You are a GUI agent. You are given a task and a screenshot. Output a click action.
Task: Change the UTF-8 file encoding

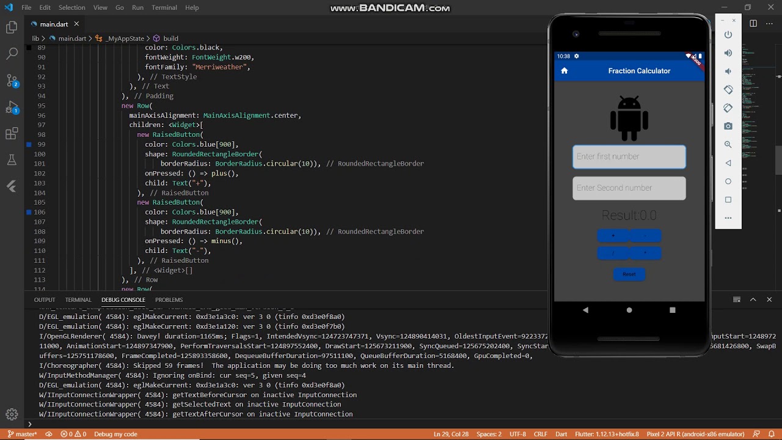click(x=517, y=435)
